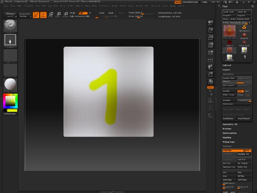
Task: Expand the Deformation subpalette
Action: click(x=230, y=133)
